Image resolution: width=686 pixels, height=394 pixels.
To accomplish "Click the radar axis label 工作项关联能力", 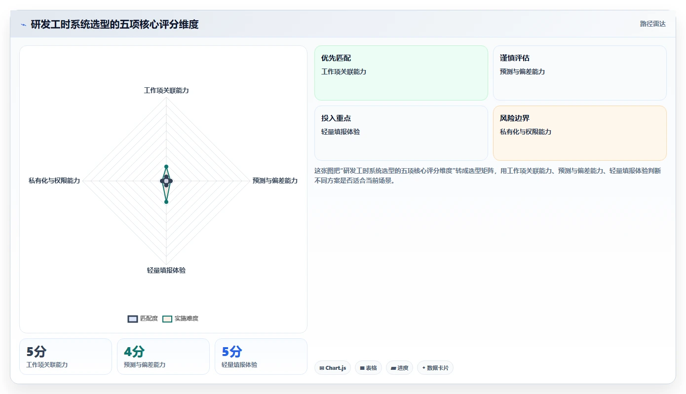I will tap(166, 90).
